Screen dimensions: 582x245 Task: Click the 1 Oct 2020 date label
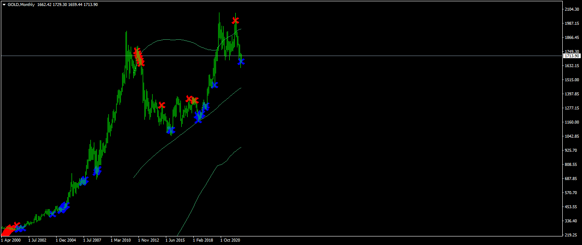click(230, 240)
